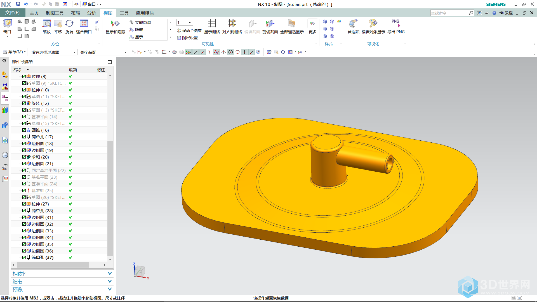Expand the 预览 panel section
This screenshot has height=302, width=537.
62,289
